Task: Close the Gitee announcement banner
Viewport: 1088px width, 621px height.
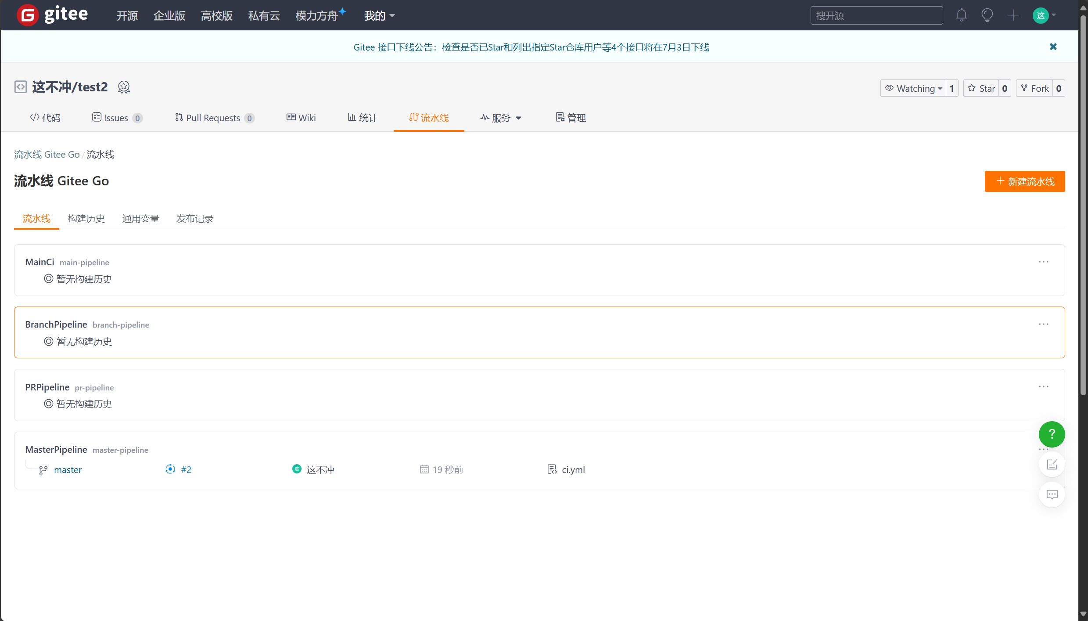Action: tap(1052, 47)
